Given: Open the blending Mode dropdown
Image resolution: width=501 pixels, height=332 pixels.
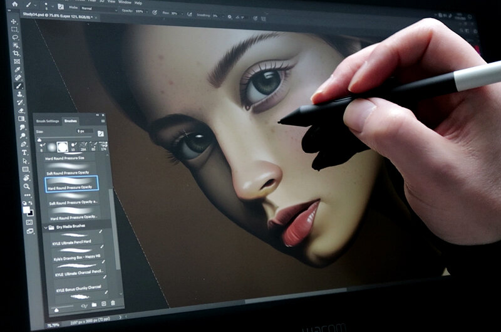Looking at the screenshot, I should pyautogui.click(x=98, y=9).
